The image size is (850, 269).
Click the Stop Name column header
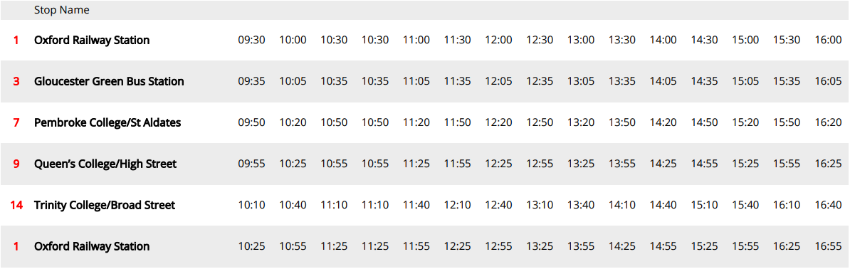61,10
